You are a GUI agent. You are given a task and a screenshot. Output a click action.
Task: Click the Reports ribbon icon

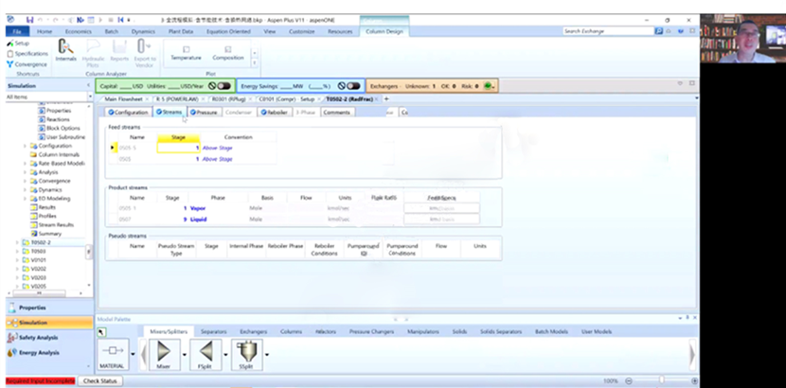(119, 51)
